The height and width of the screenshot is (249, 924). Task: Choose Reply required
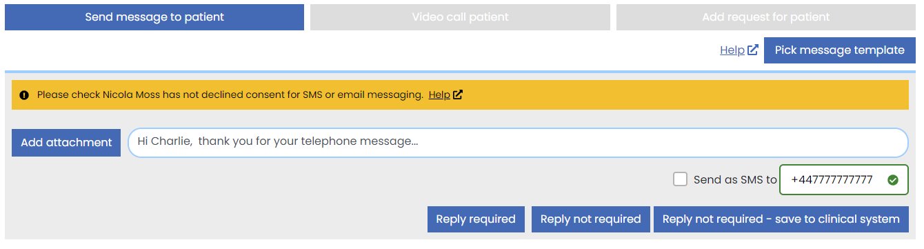476,219
